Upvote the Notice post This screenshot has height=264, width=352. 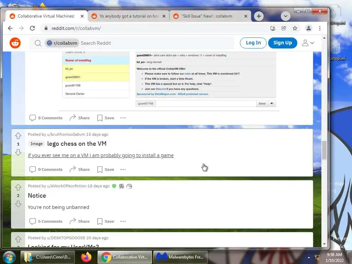18,187
